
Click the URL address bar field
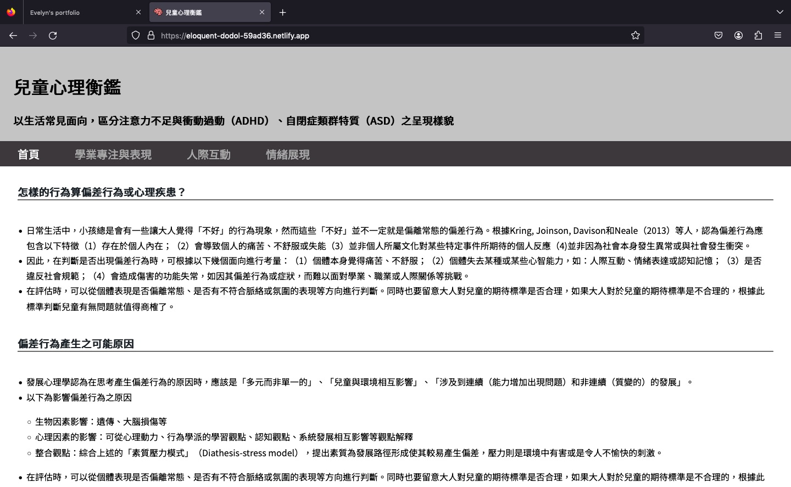click(x=385, y=35)
